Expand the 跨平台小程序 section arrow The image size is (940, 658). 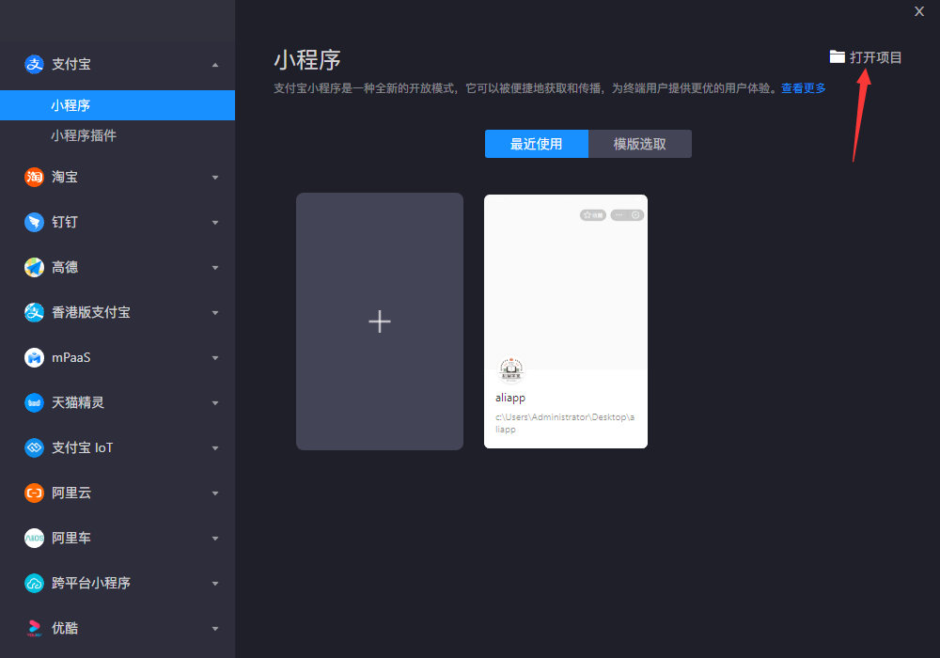click(x=215, y=584)
